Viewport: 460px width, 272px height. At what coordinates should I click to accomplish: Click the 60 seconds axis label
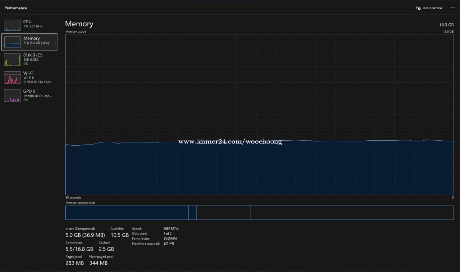tap(73, 198)
